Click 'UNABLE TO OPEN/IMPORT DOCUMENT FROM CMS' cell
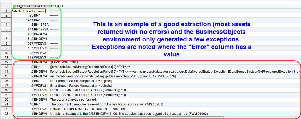This screenshot has height=119, width=301. 88,109
